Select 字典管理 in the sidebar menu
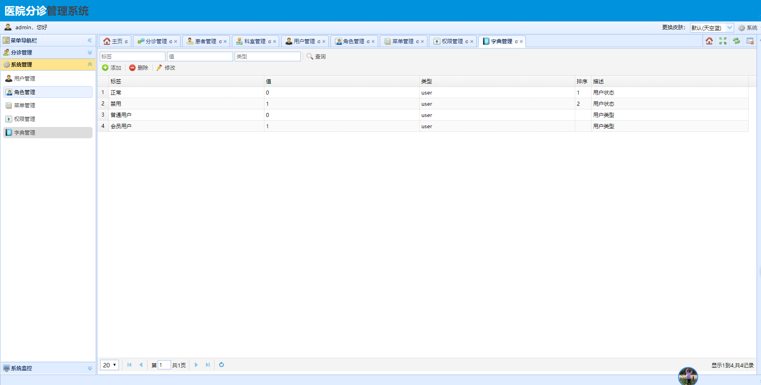Viewport: 761px width, 385px height. pyautogui.click(x=48, y=133)
